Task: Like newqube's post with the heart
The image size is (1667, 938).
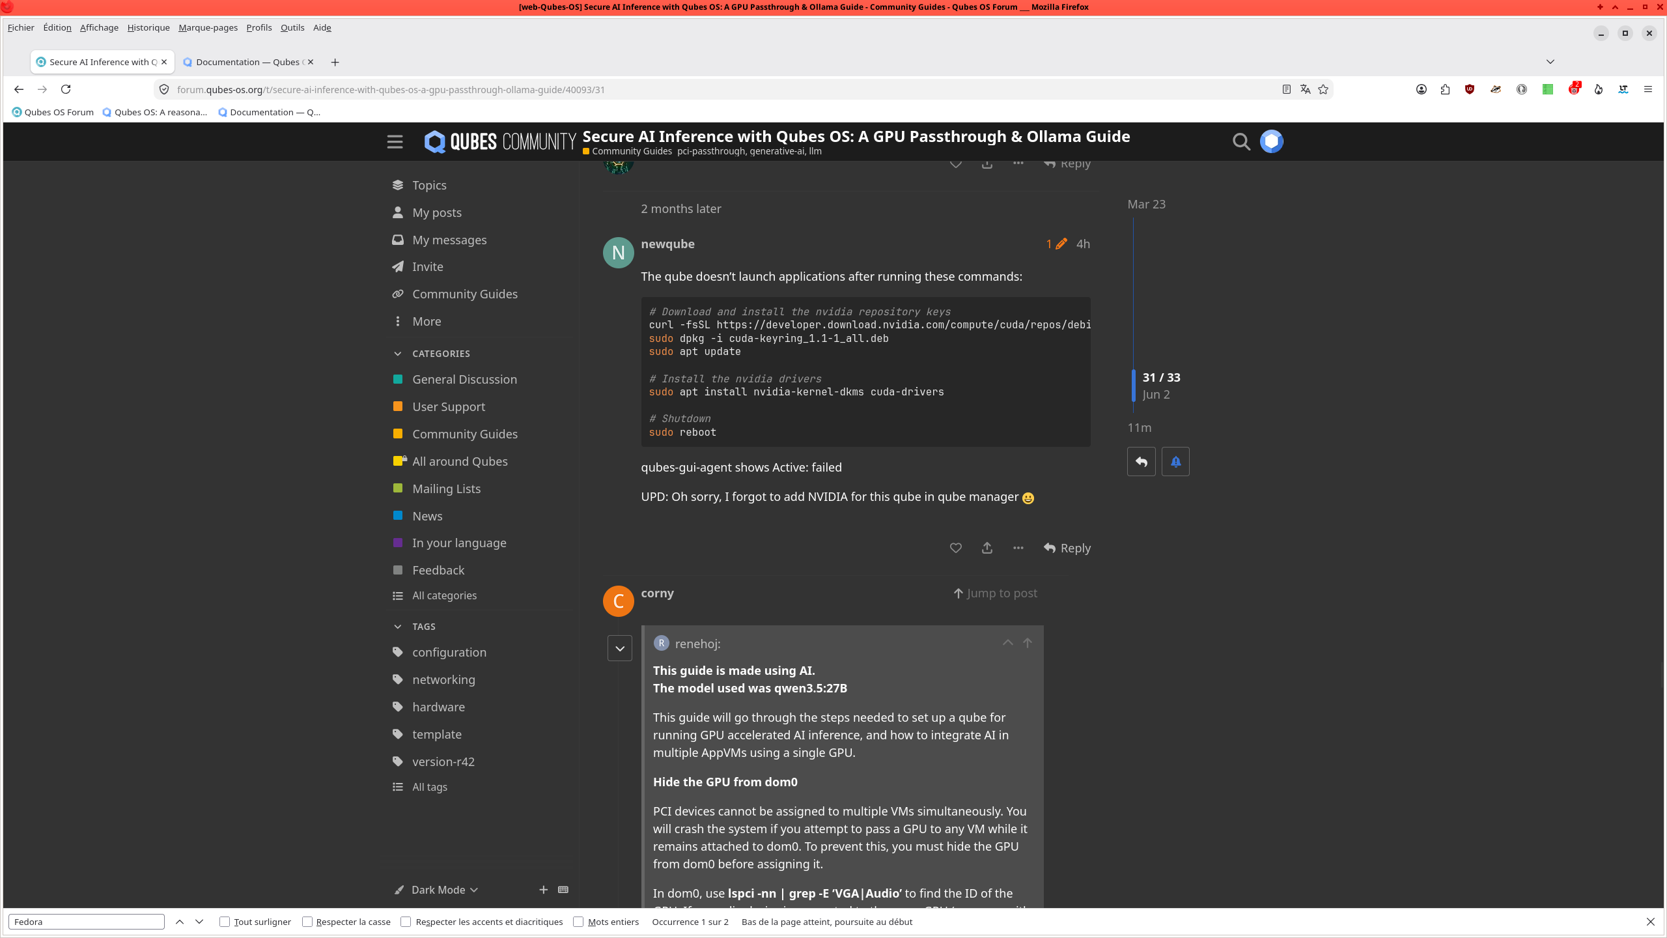Action: [x=955, y=548]
